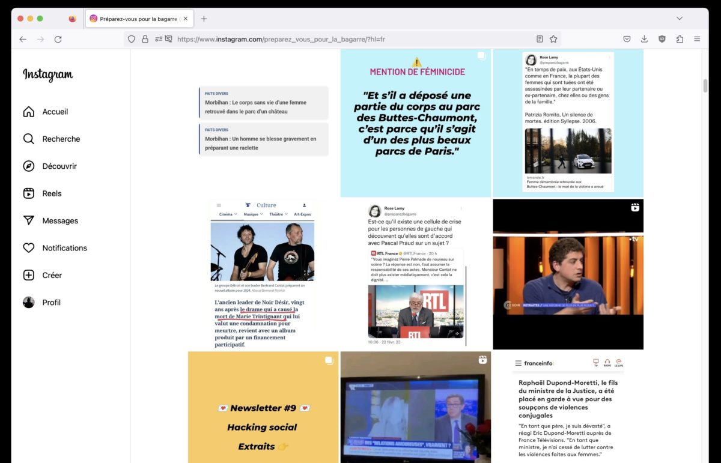Screen dimensions: 721x463
Task: Open Notifications heart icon
Action: click(x=28, y=248)
